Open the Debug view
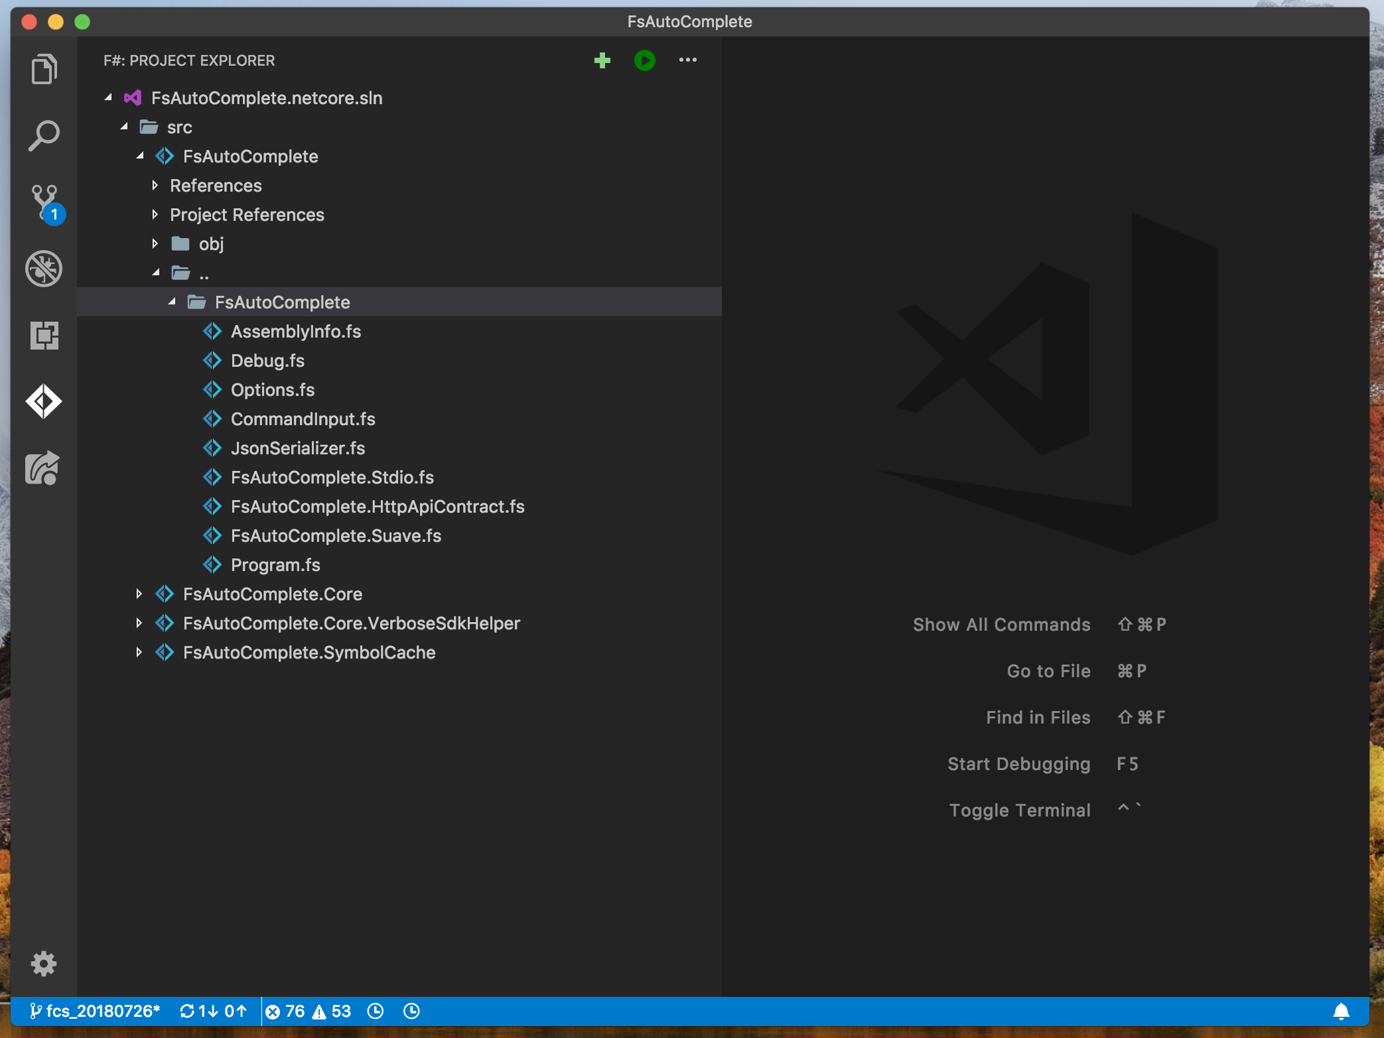This screenshot has width=1384, height=1038. coord(44,269)
